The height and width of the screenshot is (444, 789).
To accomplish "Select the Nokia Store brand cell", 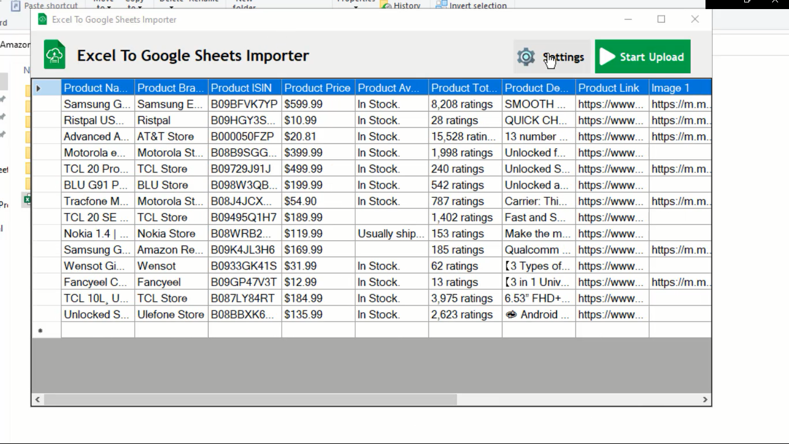I will point(171,233).
